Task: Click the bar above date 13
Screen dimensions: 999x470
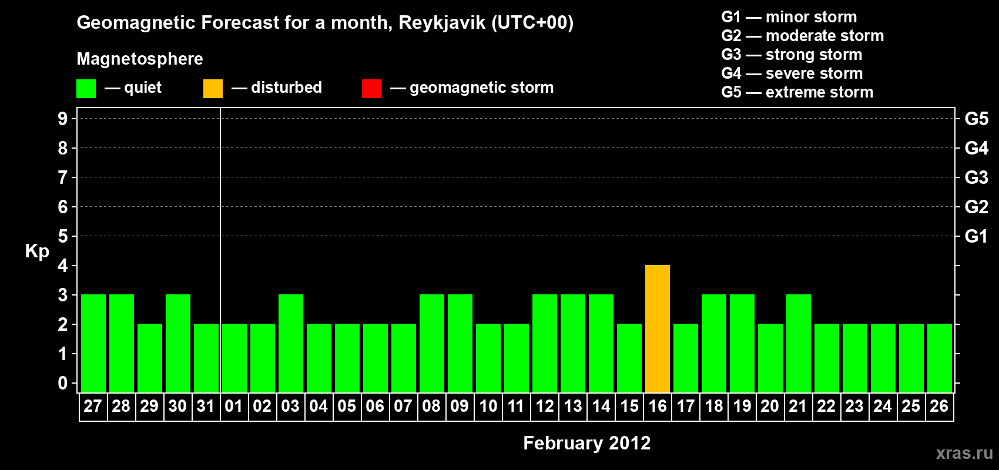Action: click(573, 343)
